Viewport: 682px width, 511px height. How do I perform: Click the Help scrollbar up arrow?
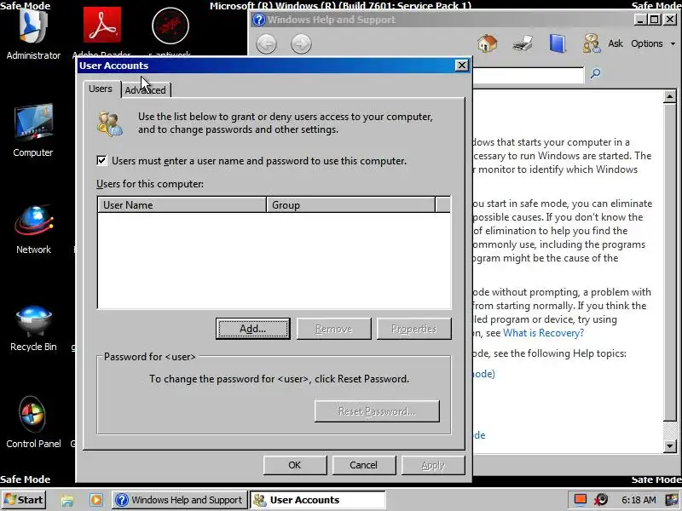[670, 96]
